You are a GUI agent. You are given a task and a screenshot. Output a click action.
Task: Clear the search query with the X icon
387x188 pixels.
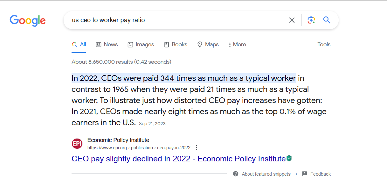pyautogui.click(x=292, y=20)
